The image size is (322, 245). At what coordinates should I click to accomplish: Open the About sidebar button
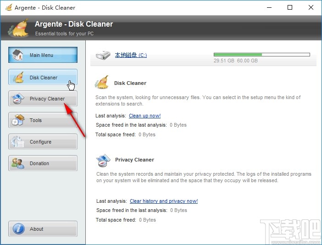coord(43,229)
